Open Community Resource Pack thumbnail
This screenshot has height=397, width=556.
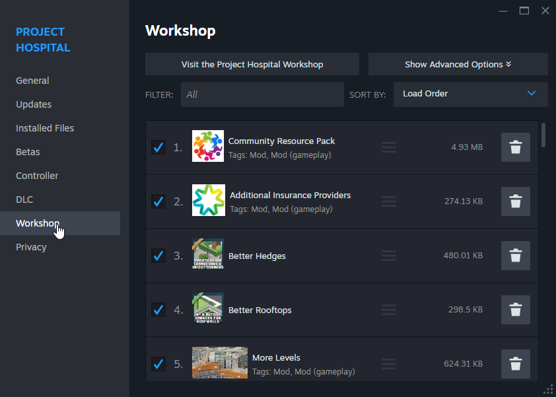tap(208, 146)
